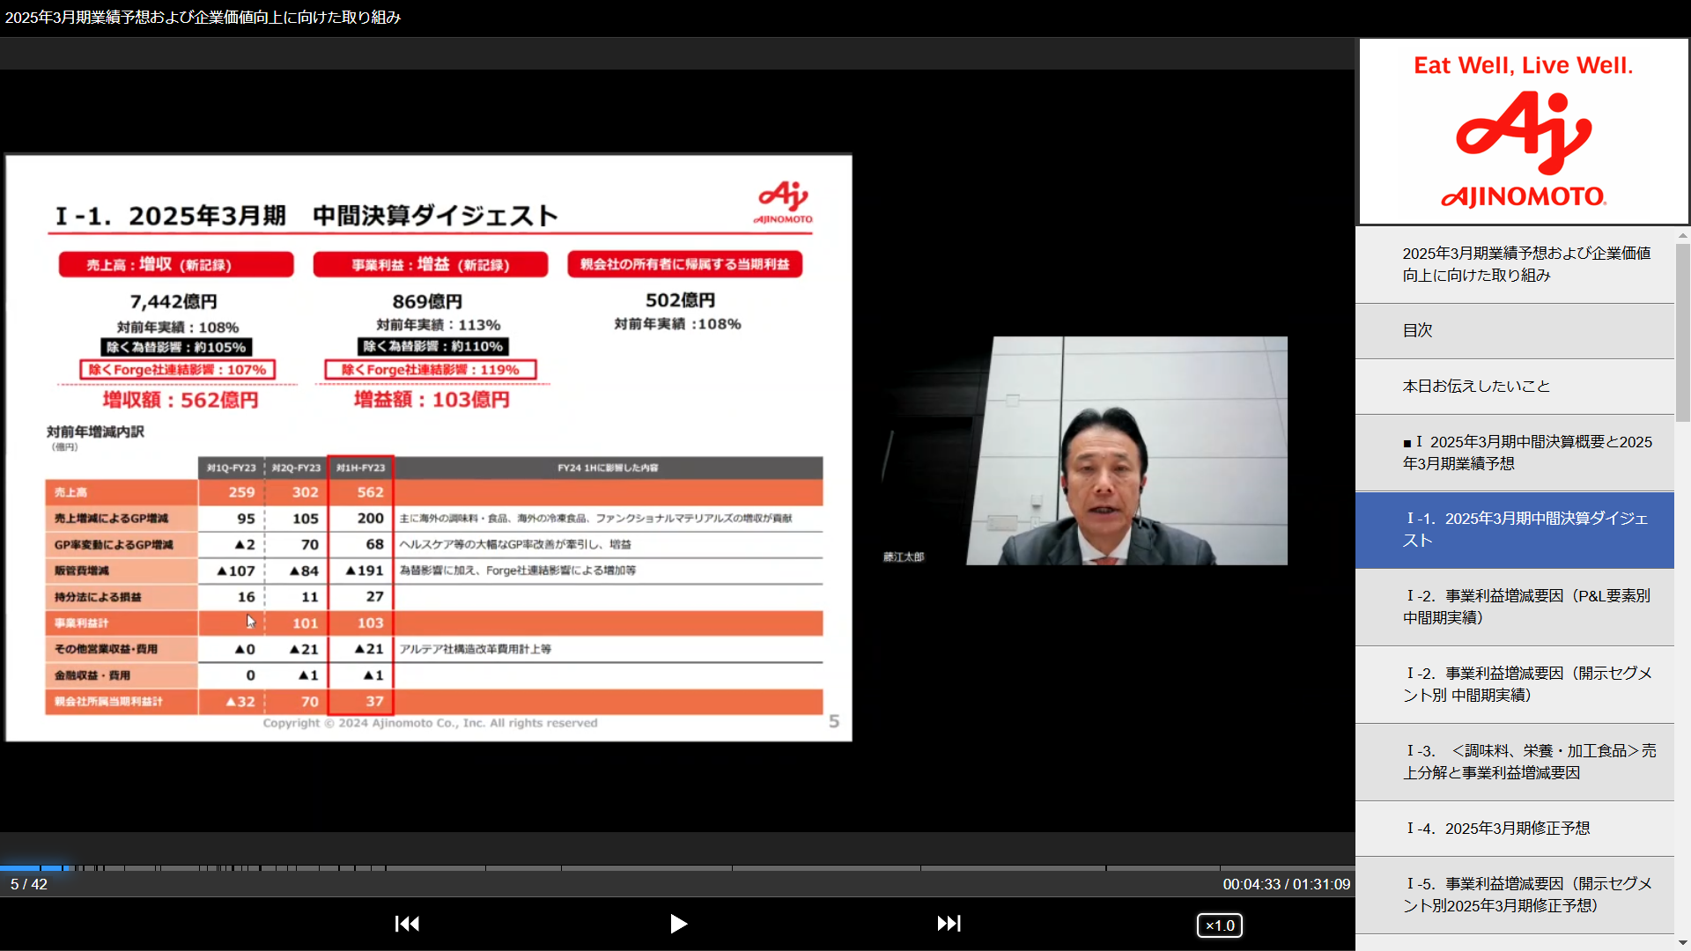Open Ⅰ-2. P&L要素別 中間期実績 chapter
The width and height of the screenshot is (1691, 951).
pos(1514,607)
